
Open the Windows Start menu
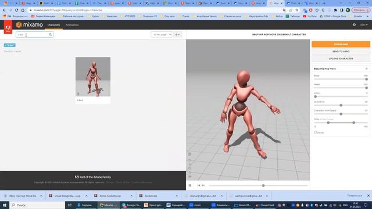click(5, 205)
